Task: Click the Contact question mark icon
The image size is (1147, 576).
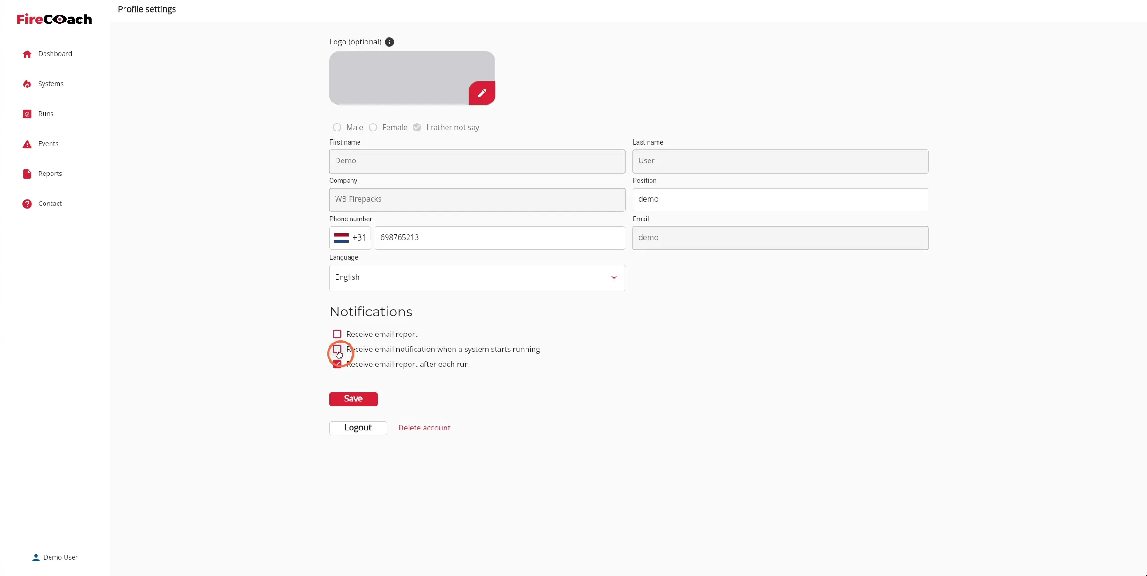Action: pos(27,204)
